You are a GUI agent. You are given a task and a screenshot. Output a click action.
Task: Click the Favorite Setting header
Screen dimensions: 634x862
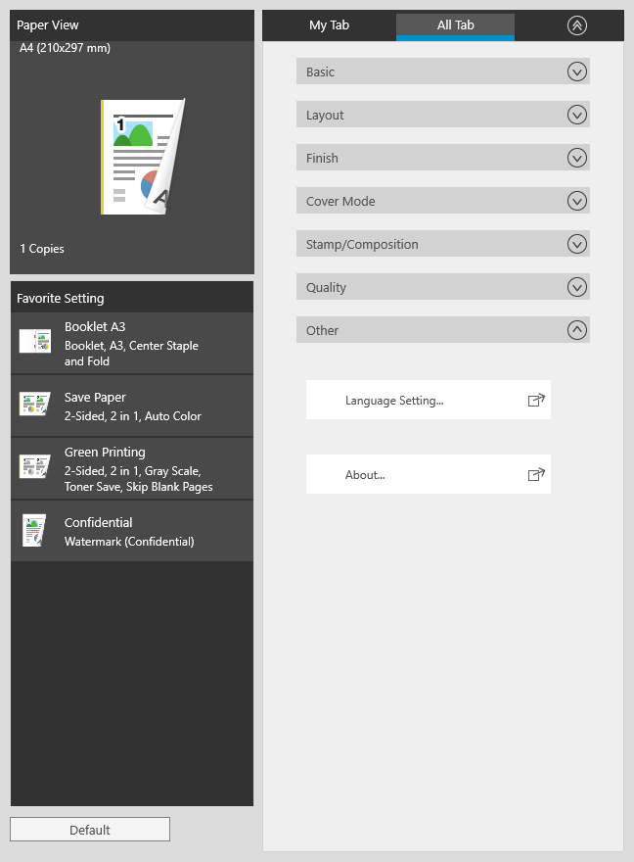[x=132, y=298]
